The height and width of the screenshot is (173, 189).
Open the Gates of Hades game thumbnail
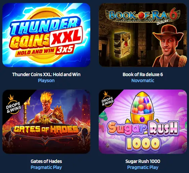pos(46,122)
